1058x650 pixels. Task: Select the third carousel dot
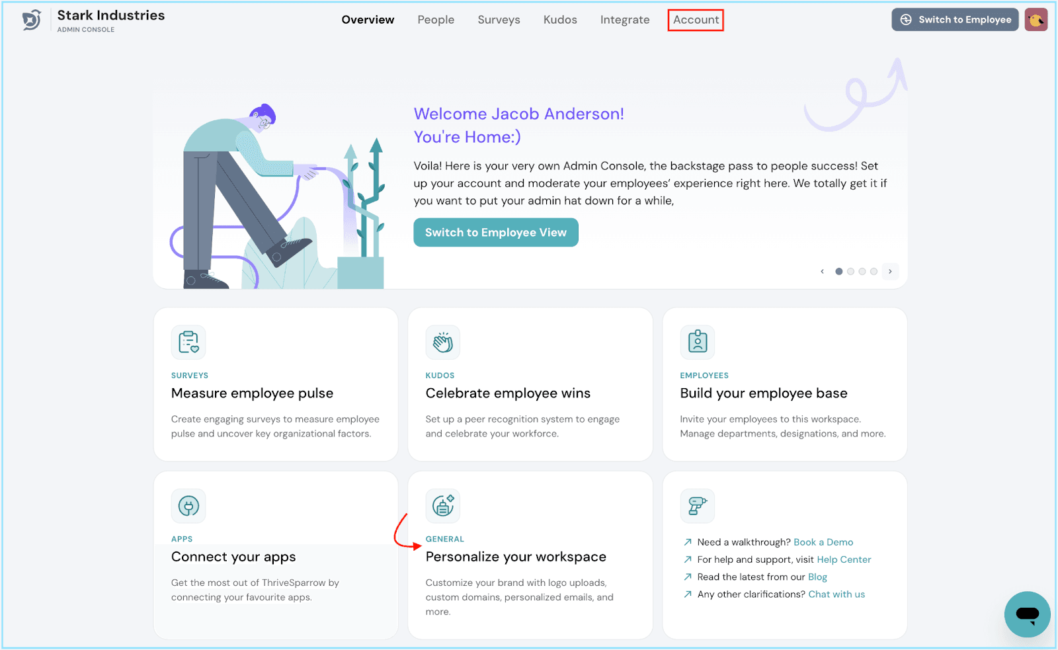[x=862, y=271]
